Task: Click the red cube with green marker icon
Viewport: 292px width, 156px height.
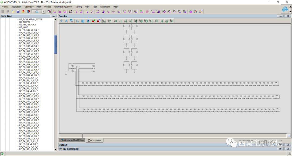Action: click(x=94, y=21)
